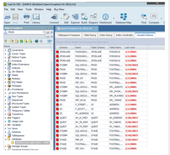Switch to the Index Reorg tab
This screenshot has width=170, height=155.
106,35
